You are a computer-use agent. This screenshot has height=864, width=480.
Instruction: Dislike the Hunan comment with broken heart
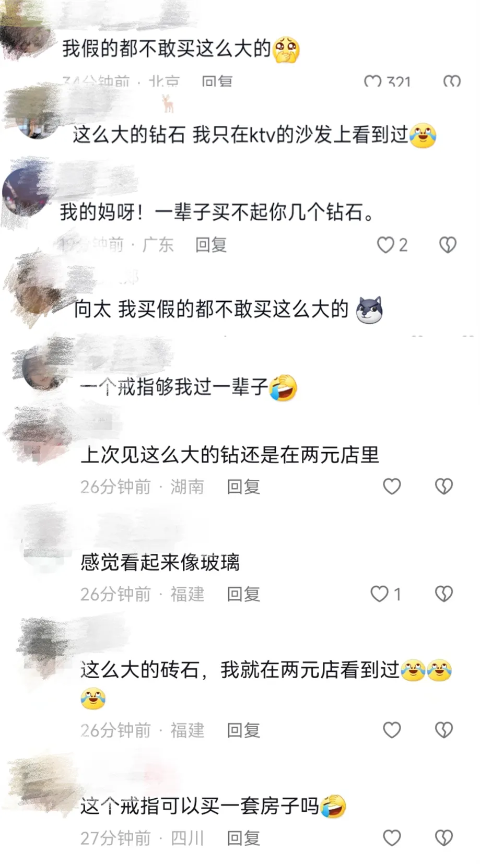444,487
